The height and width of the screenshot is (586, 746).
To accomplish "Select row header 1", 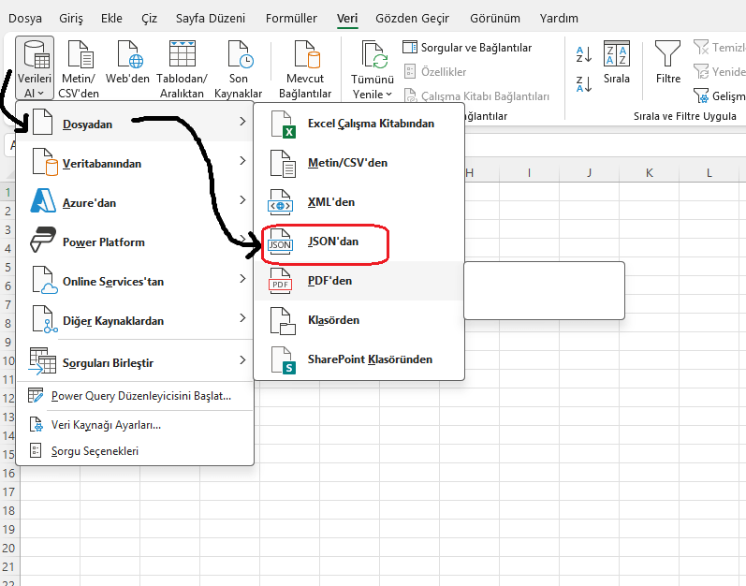I will pyautogui.click(x=7, y=192).
